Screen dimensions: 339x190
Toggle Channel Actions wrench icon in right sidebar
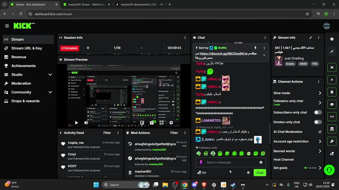point(332,141)
